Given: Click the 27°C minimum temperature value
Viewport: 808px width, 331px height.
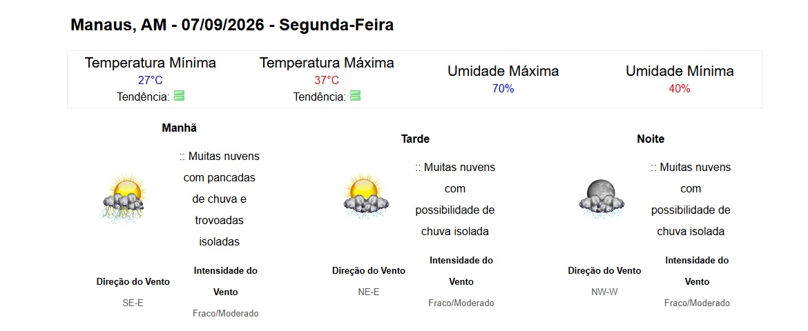Looking at the screenshot, I should click(x=150, y=80).
